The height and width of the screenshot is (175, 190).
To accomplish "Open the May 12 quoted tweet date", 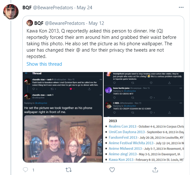I will (x=96, y=23).
